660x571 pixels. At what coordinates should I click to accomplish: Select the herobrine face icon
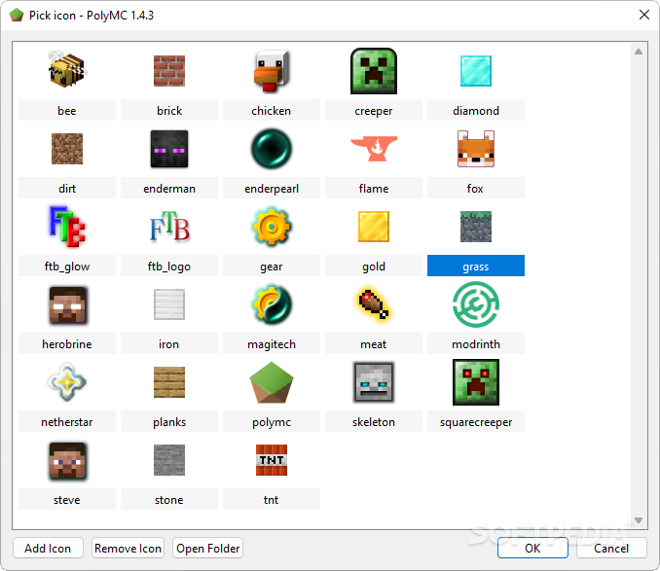(x=67, y=304)
